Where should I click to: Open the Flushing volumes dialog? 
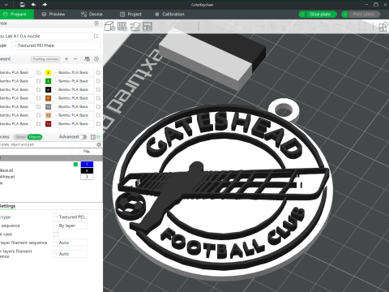point(45,59)
